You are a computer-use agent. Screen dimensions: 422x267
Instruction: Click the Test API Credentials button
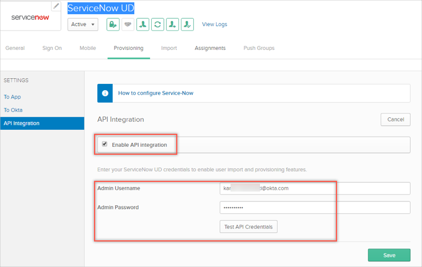tap(248, 227)
